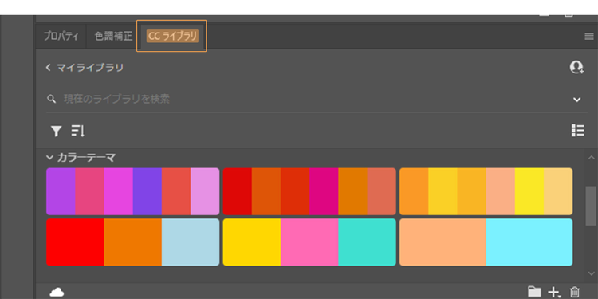The image size is (598, 299).
Task: Choose the peach swatch in six-color third theme
Action: click(x=501, y=191)
